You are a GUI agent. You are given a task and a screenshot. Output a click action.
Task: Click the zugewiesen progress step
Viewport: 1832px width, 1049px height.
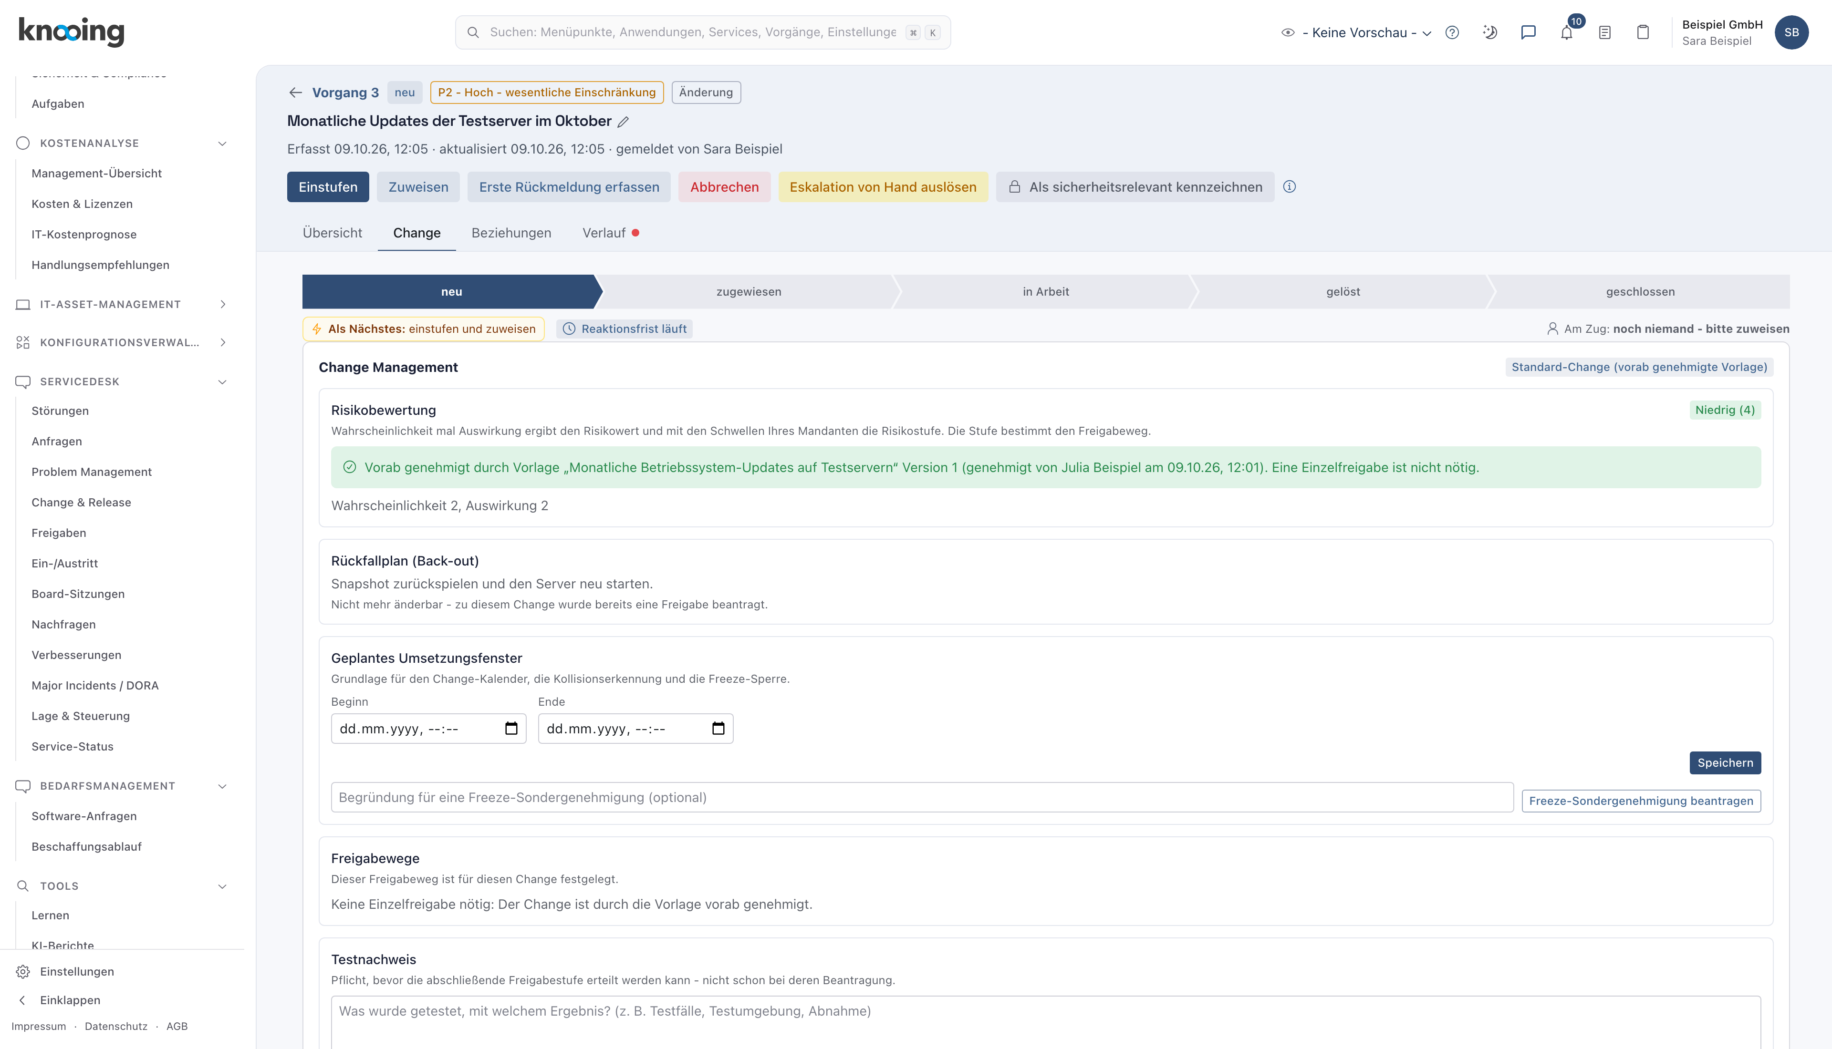[749, 292]
